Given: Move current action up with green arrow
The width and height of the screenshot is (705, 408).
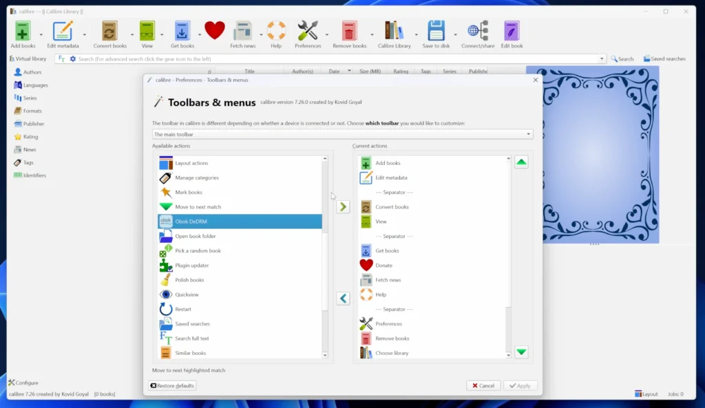Looking at the screenshot, I should (521, 162).
